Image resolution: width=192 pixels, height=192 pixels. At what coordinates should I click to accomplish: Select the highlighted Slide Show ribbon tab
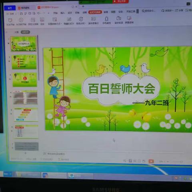click(95, 12)
